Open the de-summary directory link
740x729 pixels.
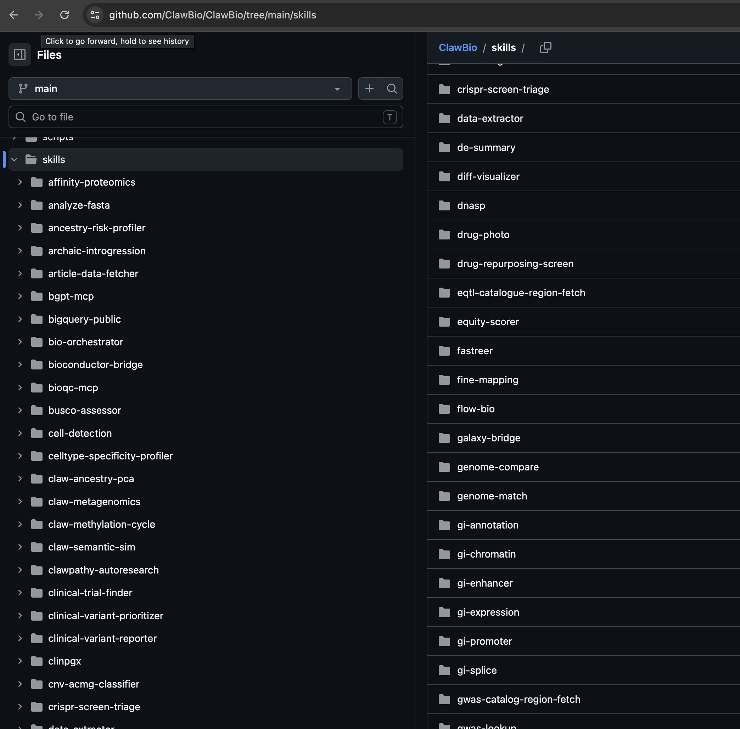click(x=486, y=147)
